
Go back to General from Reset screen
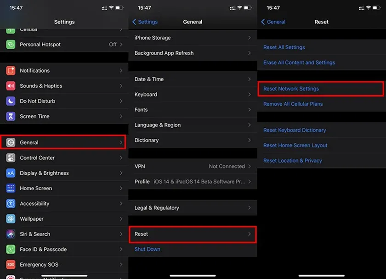point(273,22)
